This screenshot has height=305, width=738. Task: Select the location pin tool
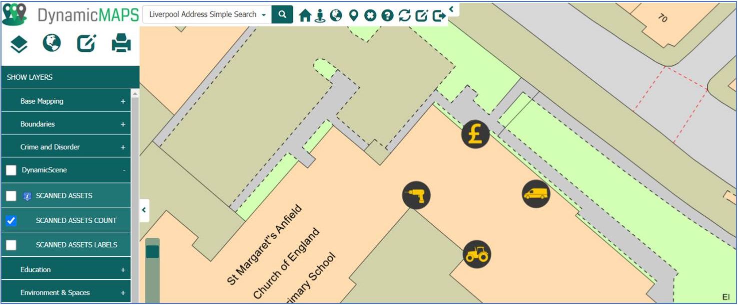click(353, 15)
